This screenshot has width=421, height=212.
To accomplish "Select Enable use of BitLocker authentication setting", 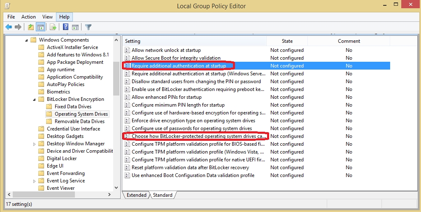I will [x=198, y=89].
